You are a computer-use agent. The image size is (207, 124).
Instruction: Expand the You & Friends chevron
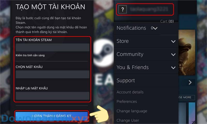pos(173,68)
